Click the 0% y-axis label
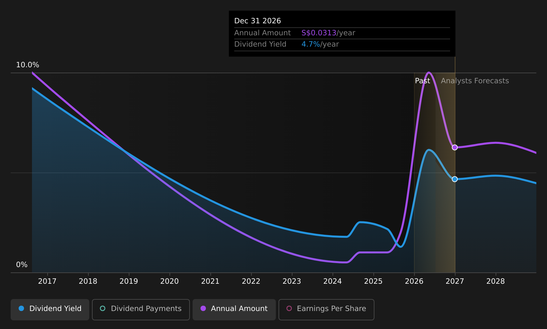 22,265
